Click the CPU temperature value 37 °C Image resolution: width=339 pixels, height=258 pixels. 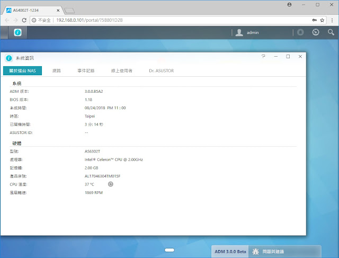point(90,184)
